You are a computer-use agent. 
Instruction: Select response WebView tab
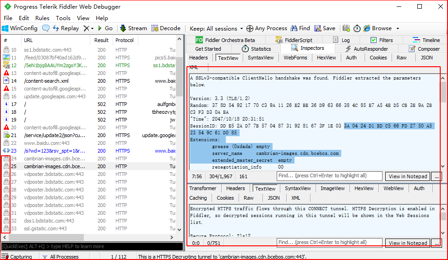[393, 188]
